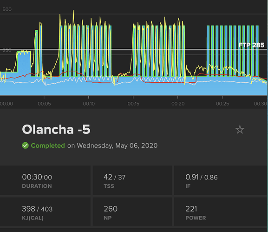Click the workout date May 06, 2020
This screenshot has width=268, height=232.
click(136, 146)
